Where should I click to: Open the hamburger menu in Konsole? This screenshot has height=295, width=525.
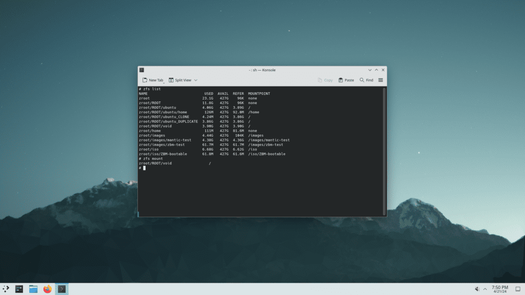(380, 80)
